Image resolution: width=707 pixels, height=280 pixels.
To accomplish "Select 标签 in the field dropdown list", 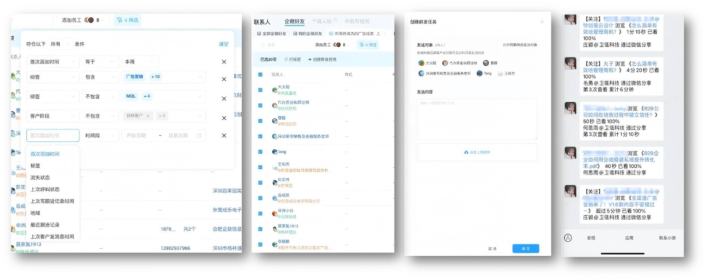I will coord(35,166).
